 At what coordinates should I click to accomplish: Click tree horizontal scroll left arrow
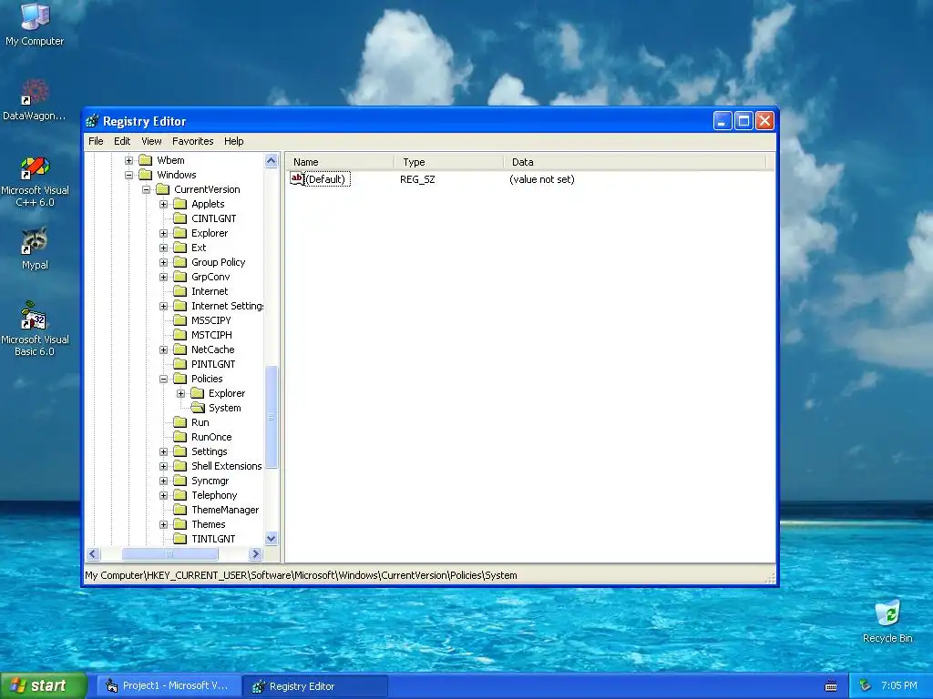click(x=93, y=554)
